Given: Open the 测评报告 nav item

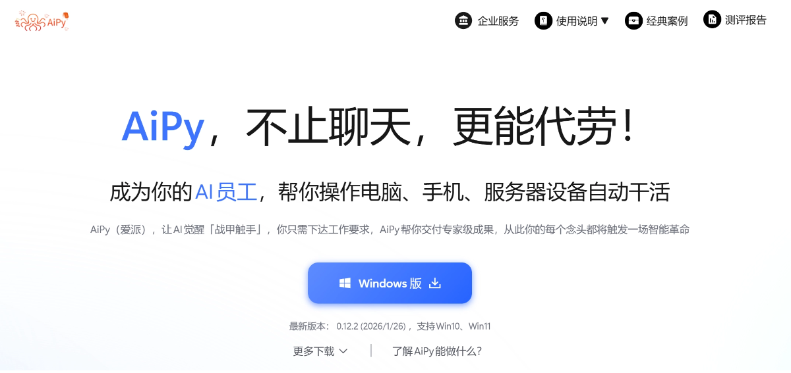Looking at the screenshot, I should 746,20.
